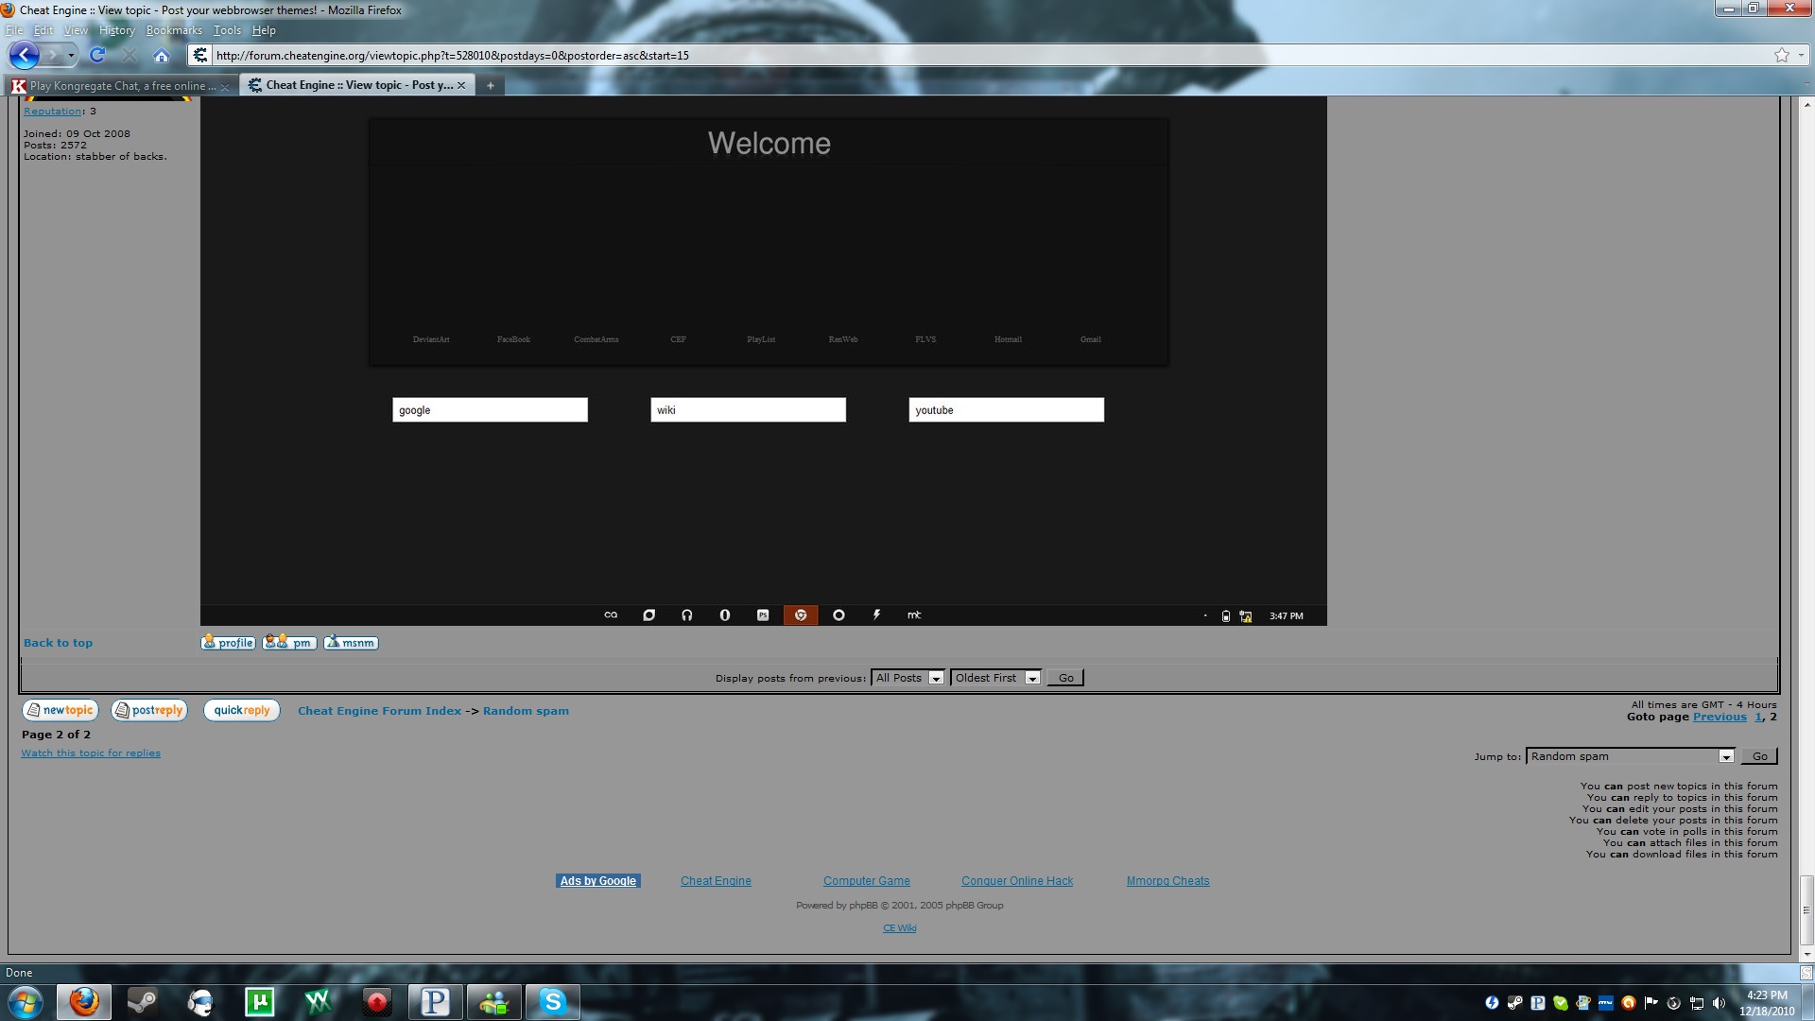Screen dimensions: 1815x1021
Task: Click the new topic button
Action: (60, 711)
